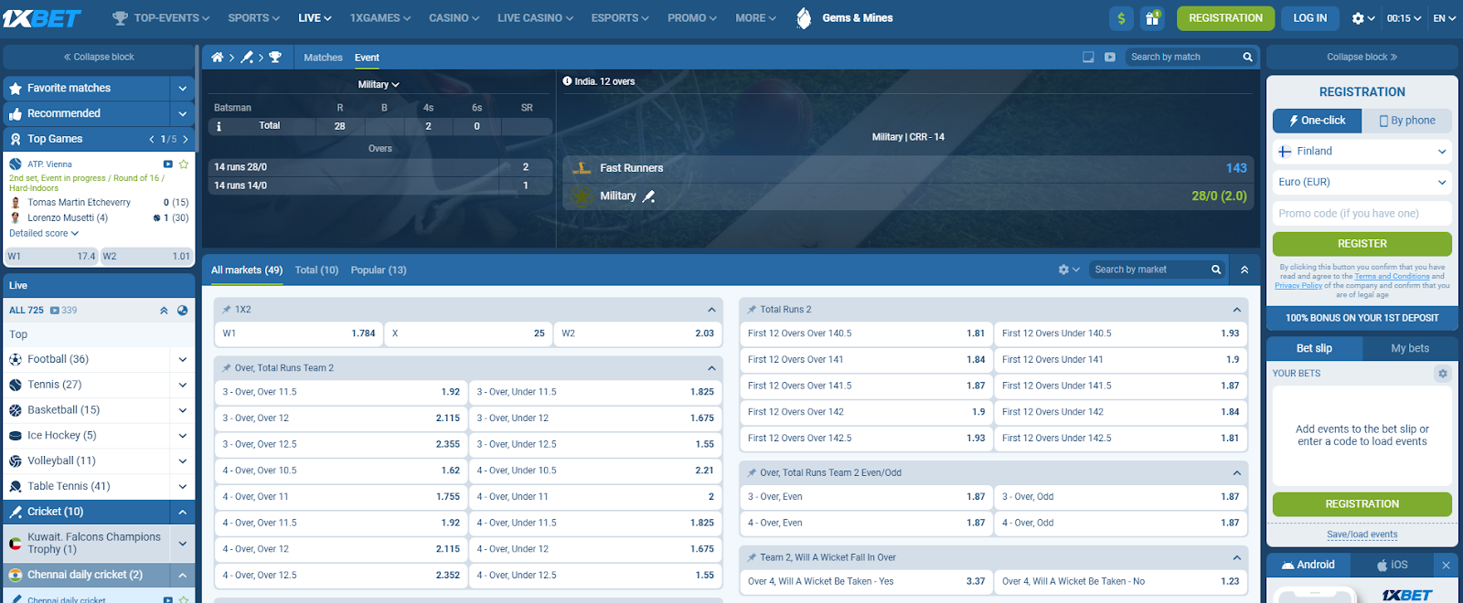
Task: Select By phone registration option
Action: pos(1406,121)
